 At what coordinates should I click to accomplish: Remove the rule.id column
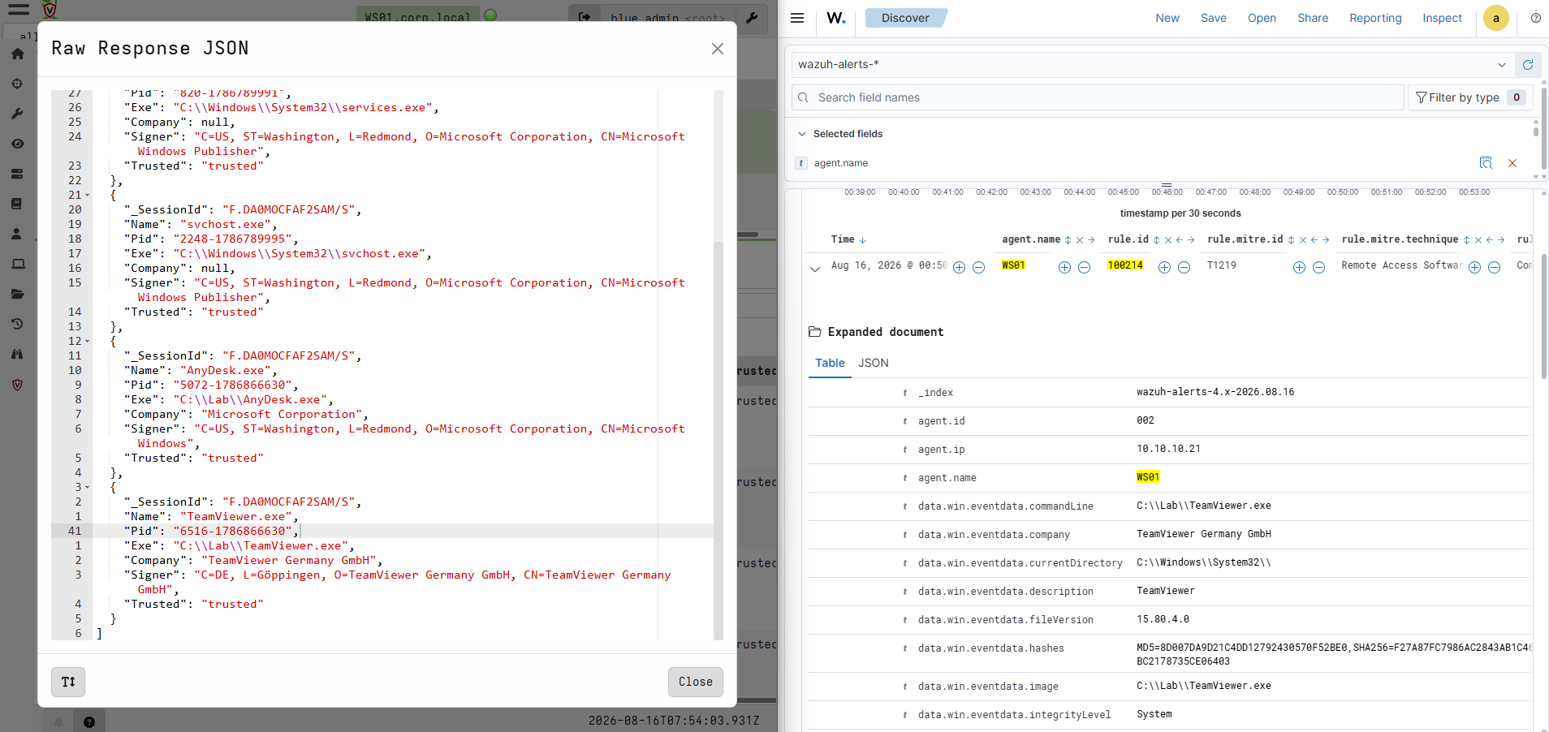tap(1168, 240)
